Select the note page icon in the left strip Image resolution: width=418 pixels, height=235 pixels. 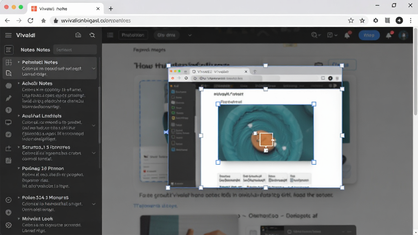click(x=9, y=73)
